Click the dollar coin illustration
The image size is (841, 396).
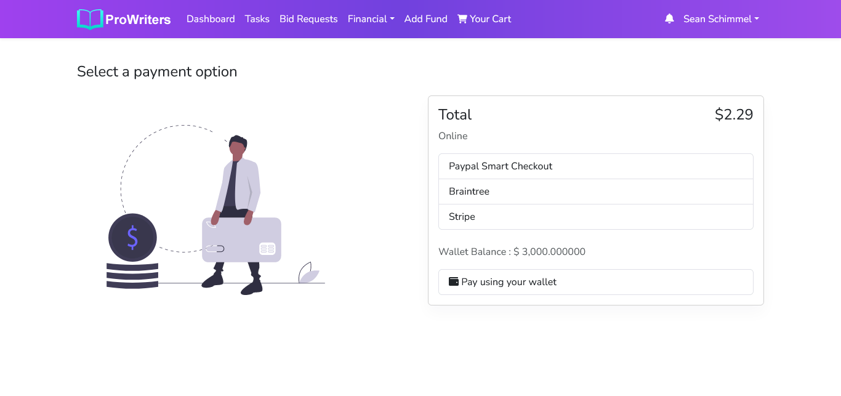[132, 237]
